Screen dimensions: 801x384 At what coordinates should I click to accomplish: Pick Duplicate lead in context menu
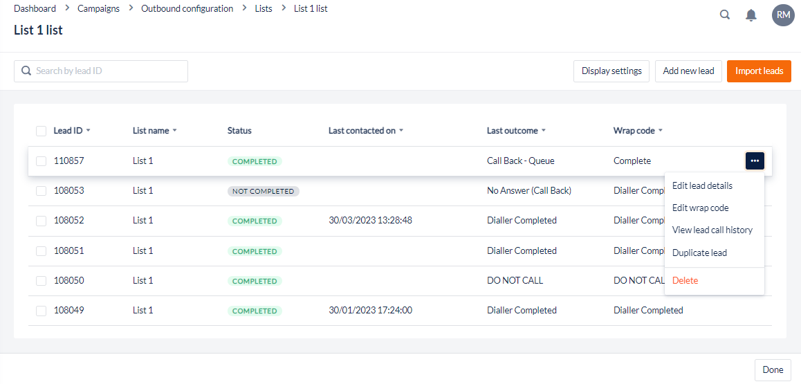pos(699,253)
